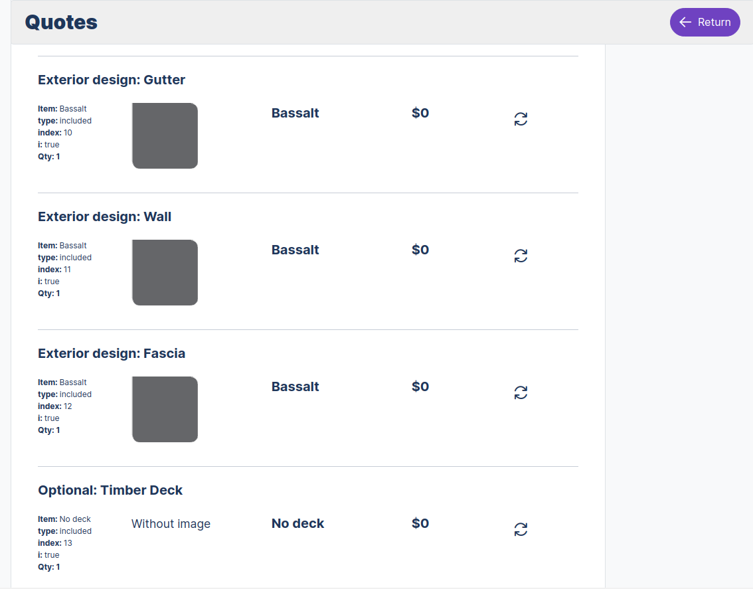
Task: Click the left arrow icon in Return button
Action: (685, 23)
